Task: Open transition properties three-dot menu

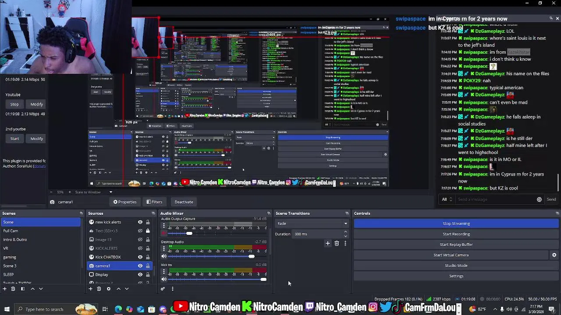Action: click(x=345, y=243)
